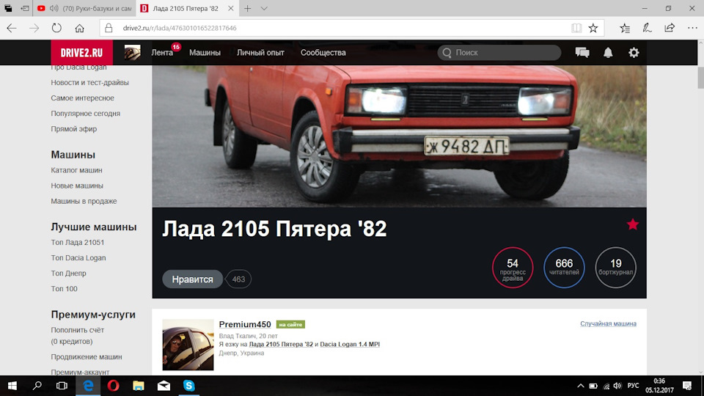The width and height of the screenshot is (704, 396).
Task: Open the Машины menu item
Action: (205, 53)
